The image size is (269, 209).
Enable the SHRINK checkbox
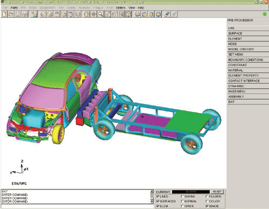[x=182, y=197]
